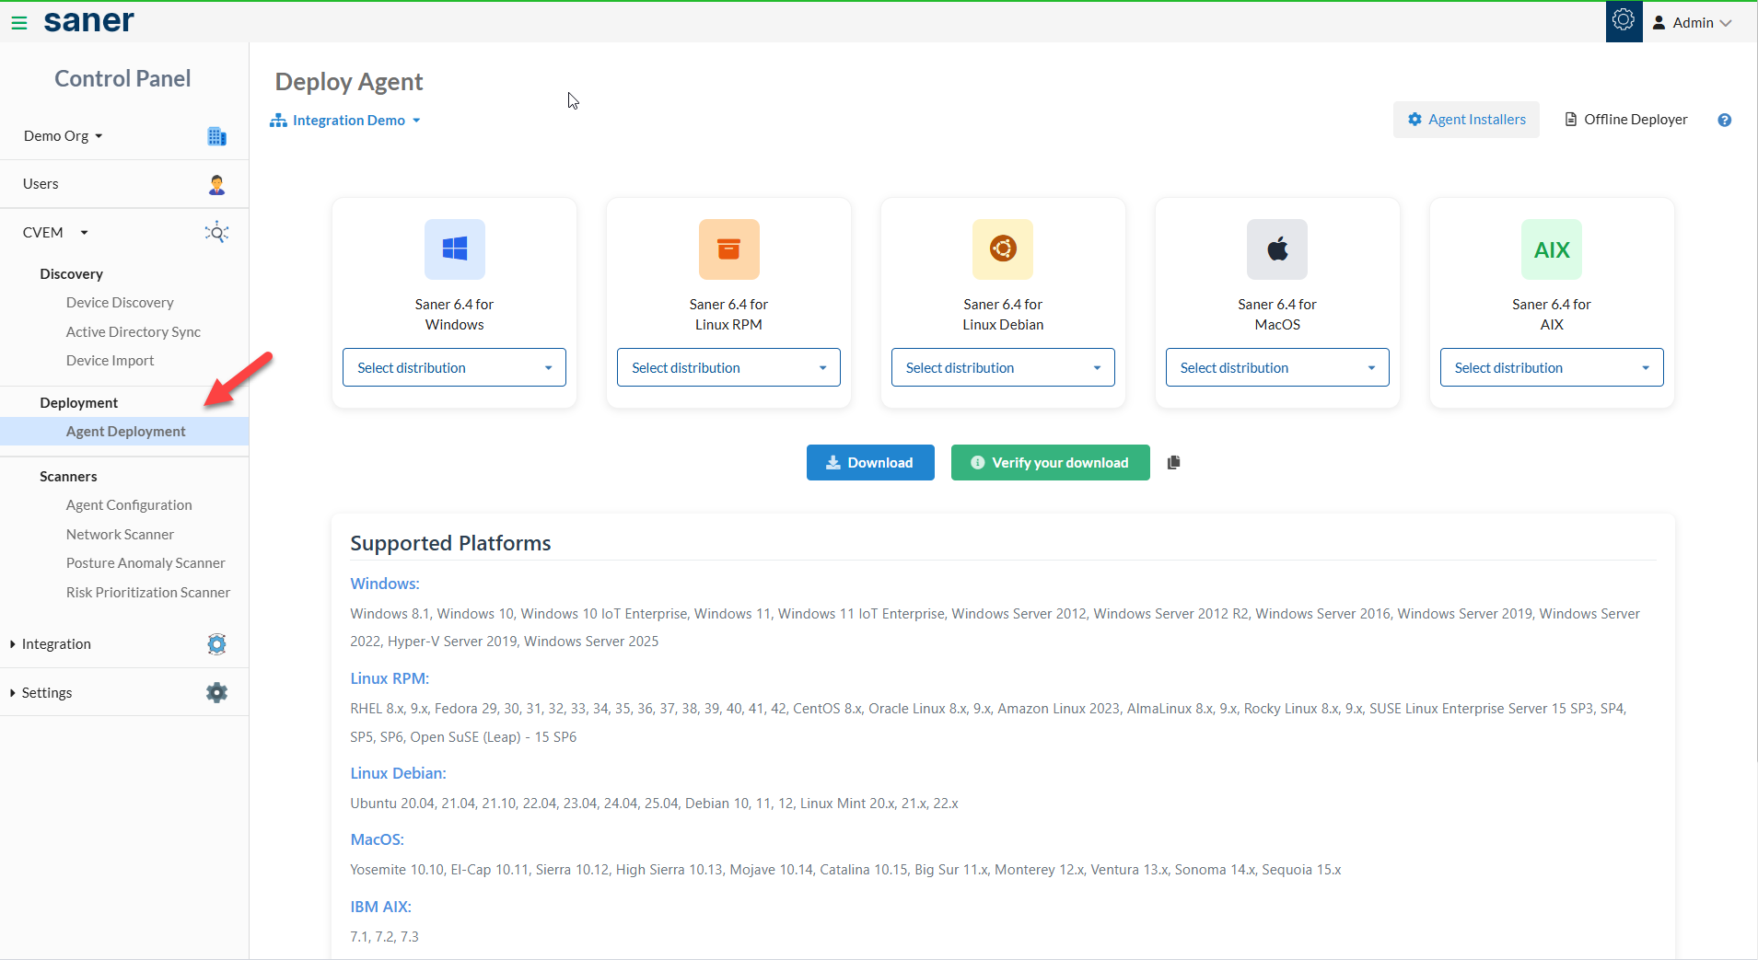Image resolution: width=1758 pixels, height=960 pixels.
Task: Click the Ubuntu Debian icon
Action: pyautogui.click(x=1003, y=249)
